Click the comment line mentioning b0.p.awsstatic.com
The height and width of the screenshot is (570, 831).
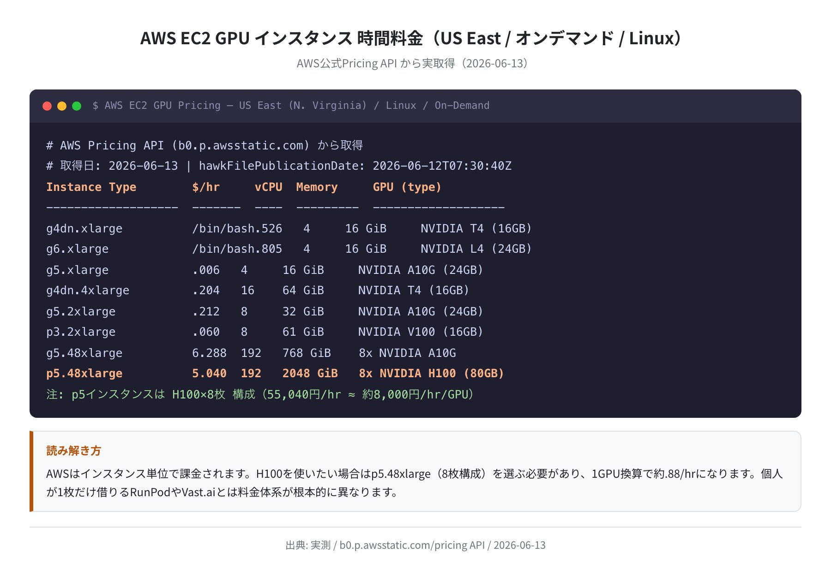click(x=205, y=145)
